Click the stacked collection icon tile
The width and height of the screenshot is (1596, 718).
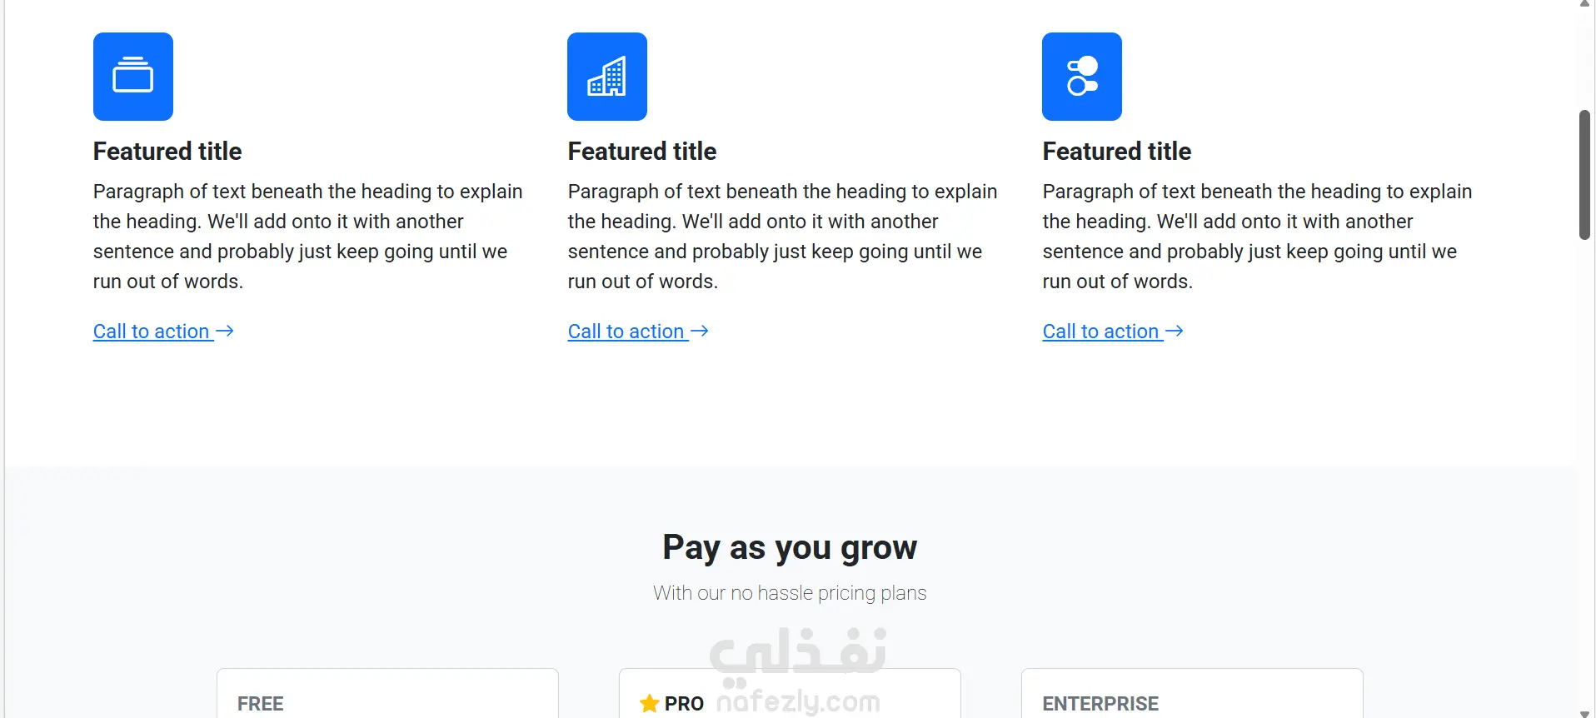[x=133, y=77]
